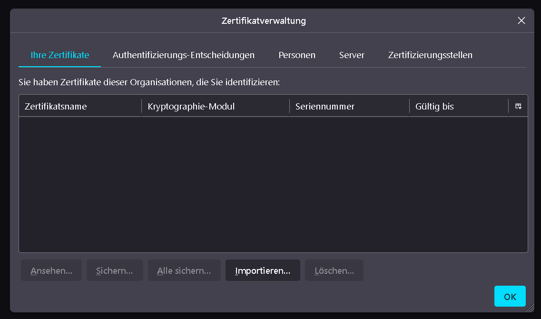This screenshot has width=541, height=319.
Task: Click the Löschen... button
Action: point(334,270)
